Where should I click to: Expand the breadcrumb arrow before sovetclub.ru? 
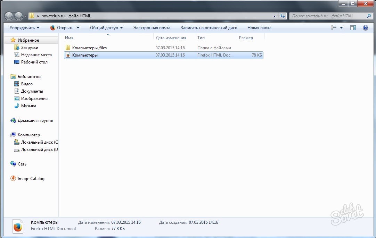pos(38,16)
